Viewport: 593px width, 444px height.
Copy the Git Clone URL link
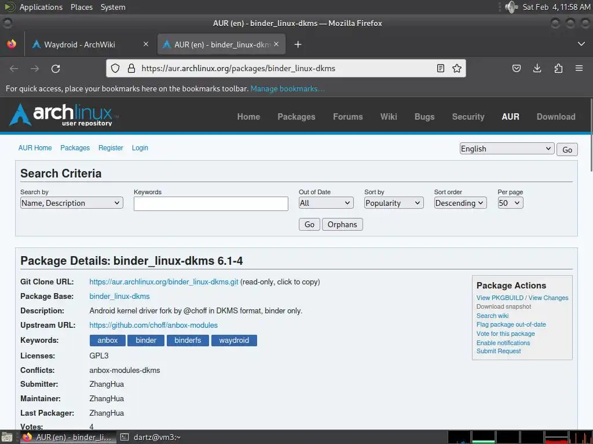point(164,282)
